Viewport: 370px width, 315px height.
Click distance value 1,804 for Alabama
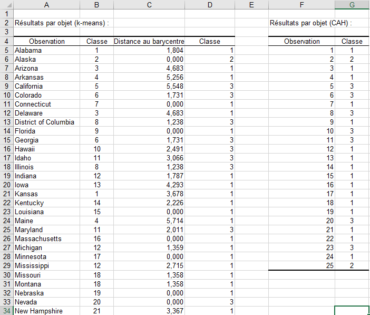(x=149, y=50)
